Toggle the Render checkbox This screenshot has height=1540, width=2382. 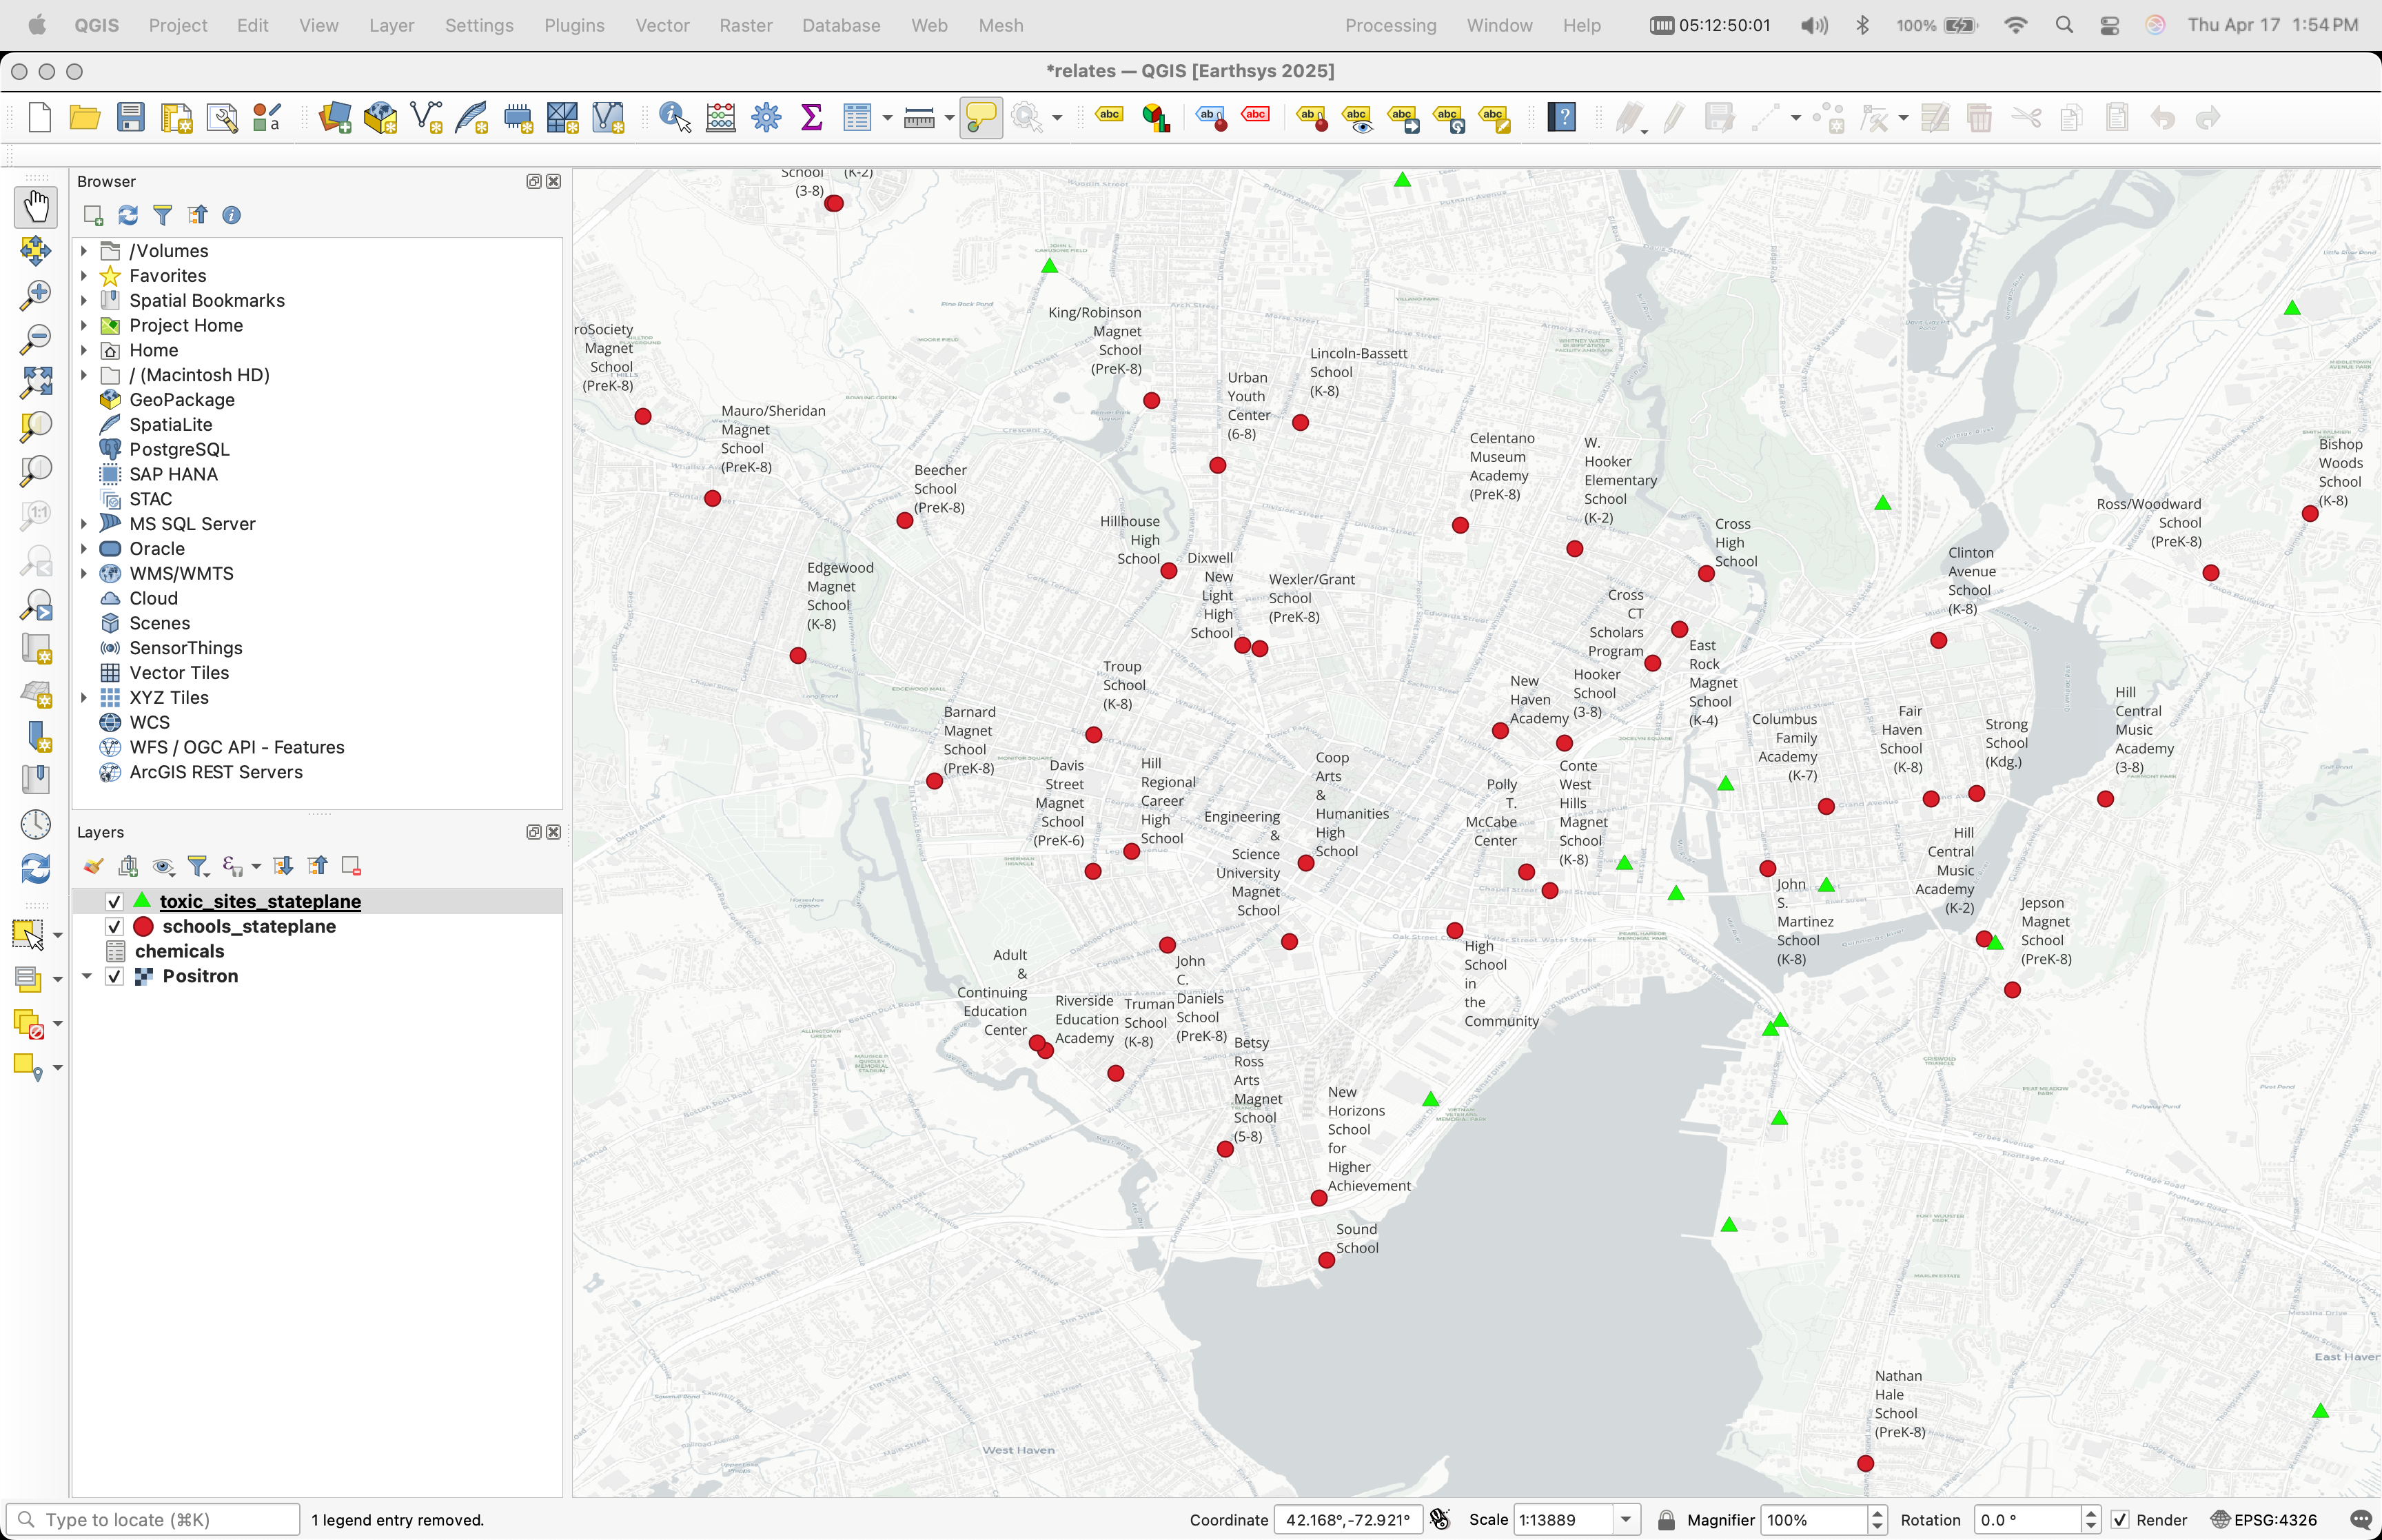coord(2119,1519)
